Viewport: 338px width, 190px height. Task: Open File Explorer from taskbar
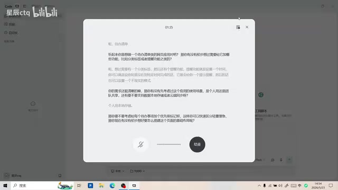(101, 185)
